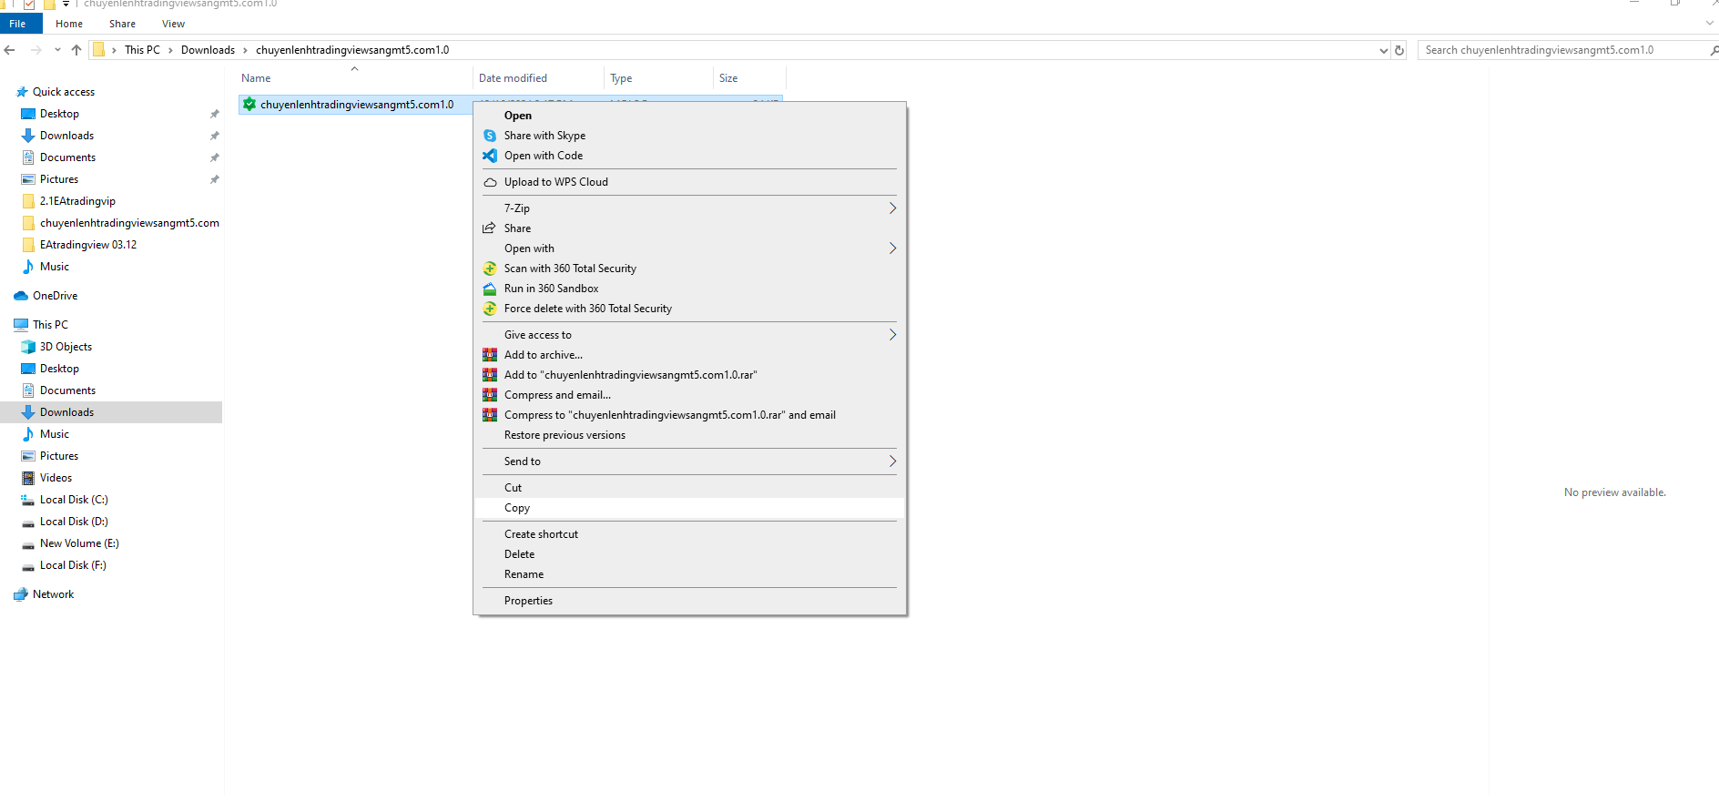Open the View ribbon tab
This screenshot has height=801, width=1719.
pyautogui.click(x=173, y=24)
